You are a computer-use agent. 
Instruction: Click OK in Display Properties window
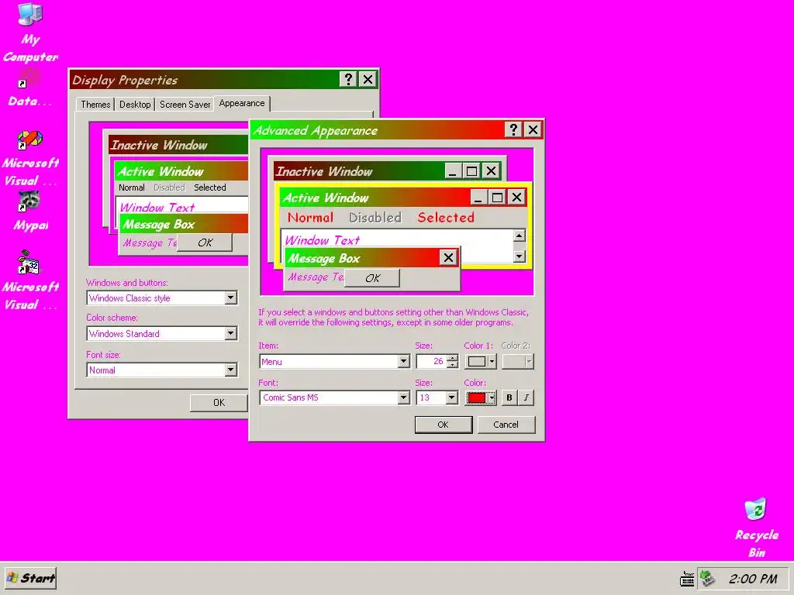[x=219, y=403]
